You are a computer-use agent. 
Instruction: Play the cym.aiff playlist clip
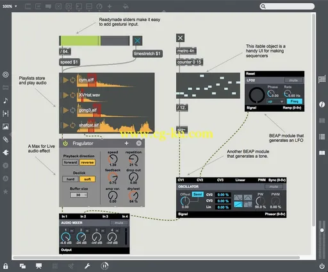[x=66, y=80]
